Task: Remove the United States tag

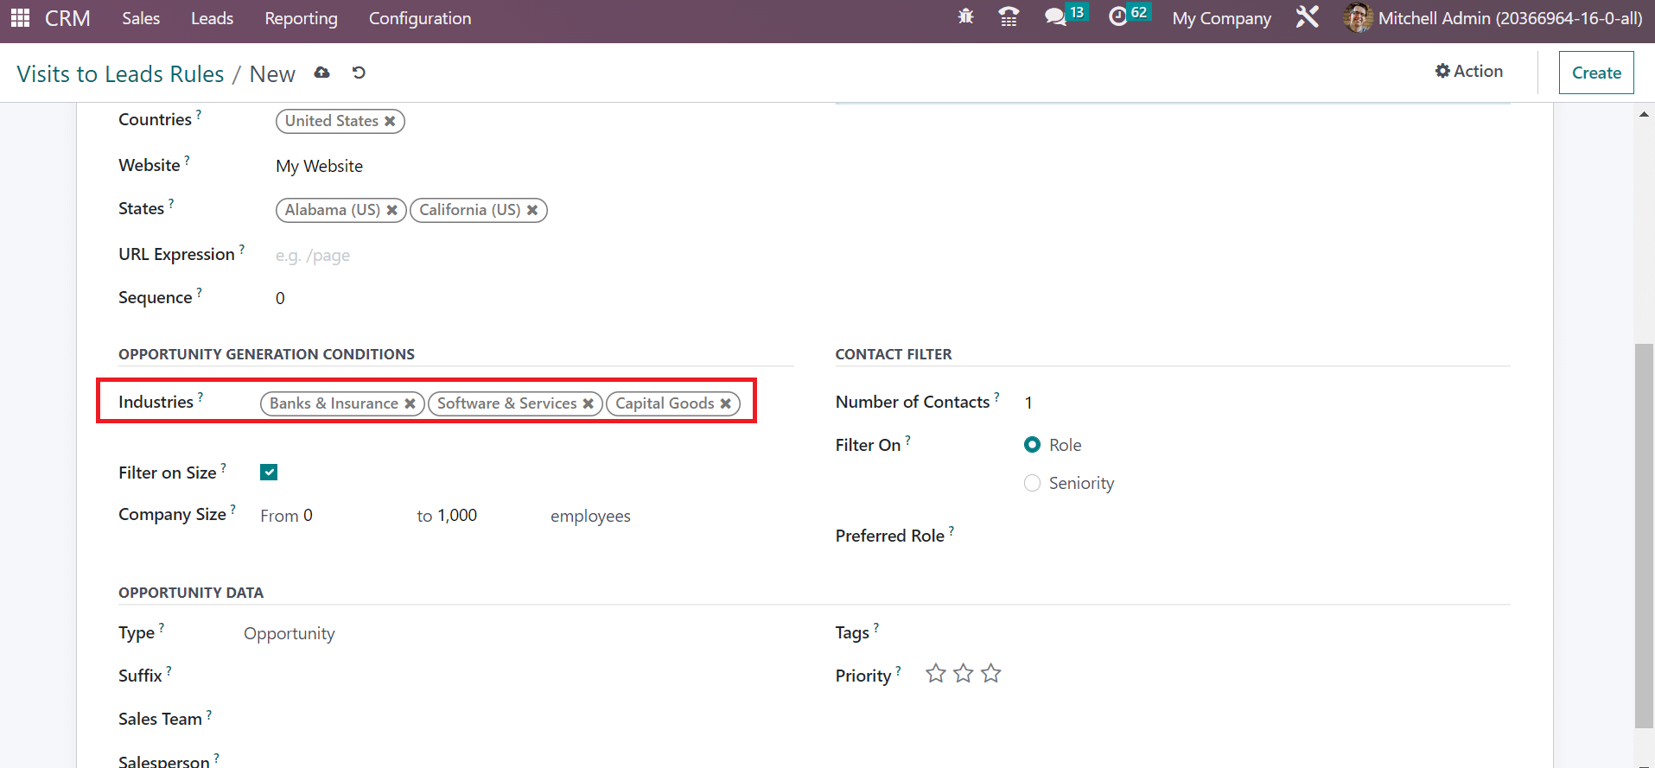Action: click(390, 121)
